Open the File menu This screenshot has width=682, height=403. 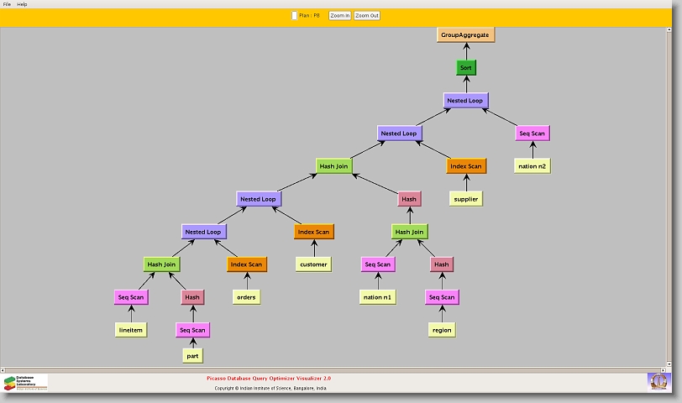click(7, 4)
